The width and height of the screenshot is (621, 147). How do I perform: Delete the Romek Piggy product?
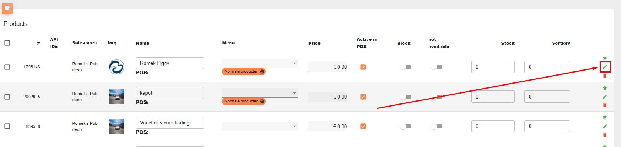click(605, 76)
